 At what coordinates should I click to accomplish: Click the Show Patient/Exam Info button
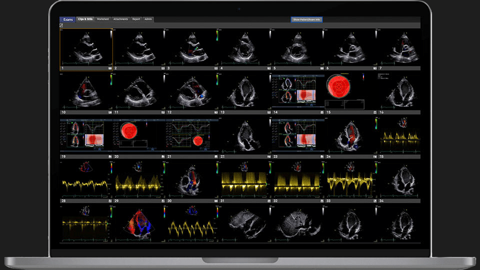(306, 19)
